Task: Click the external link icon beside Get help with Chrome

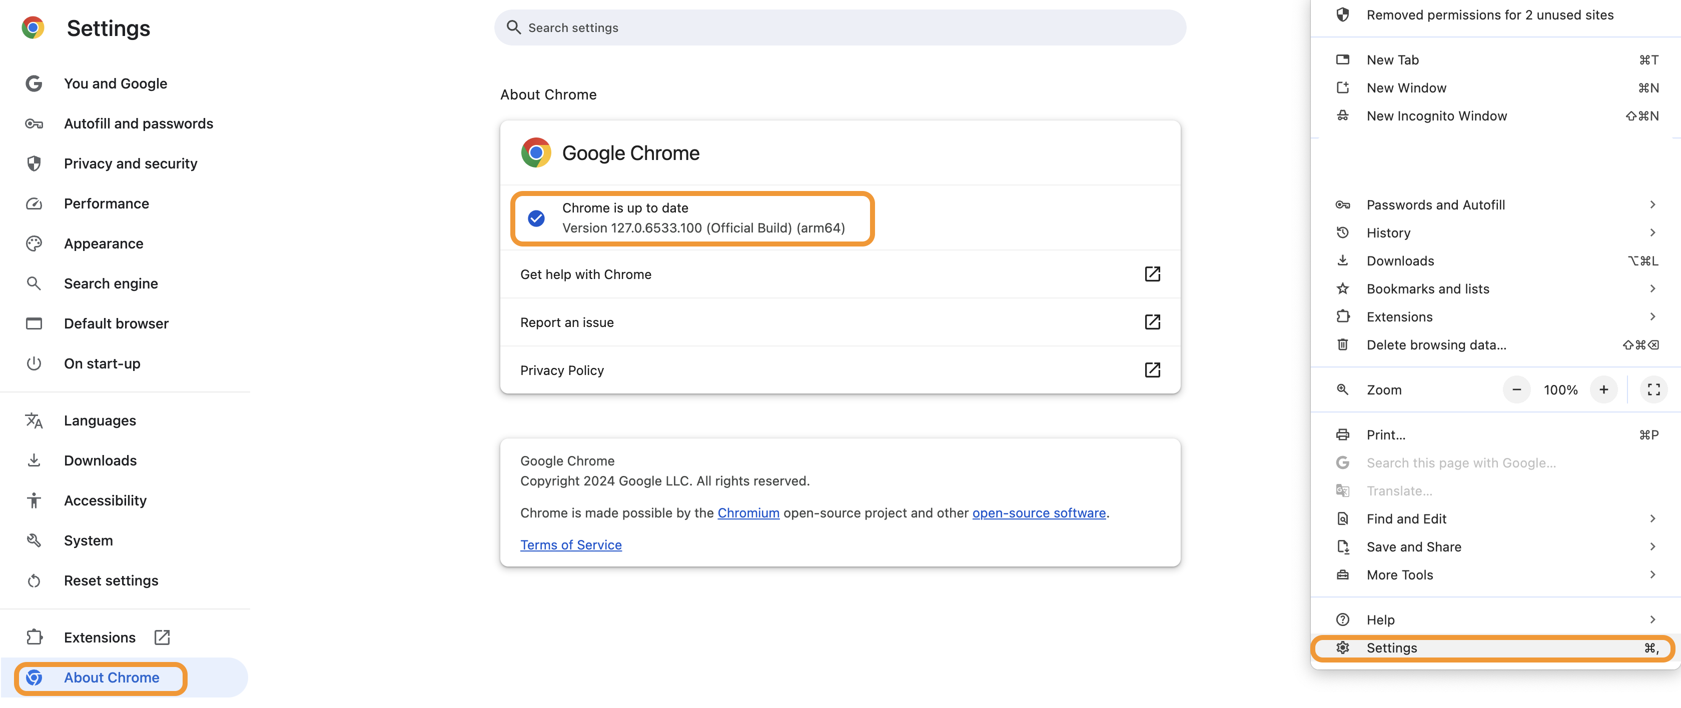Action: (x=1152, y=274)
